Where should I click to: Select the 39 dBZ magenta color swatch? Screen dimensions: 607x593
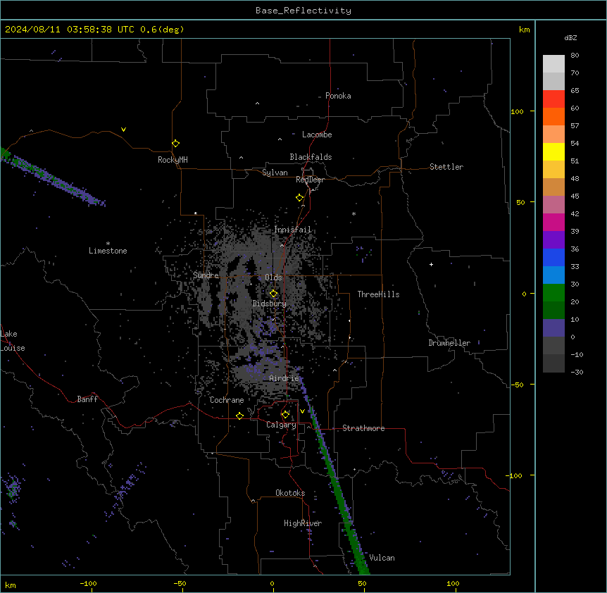pos(553,222)
